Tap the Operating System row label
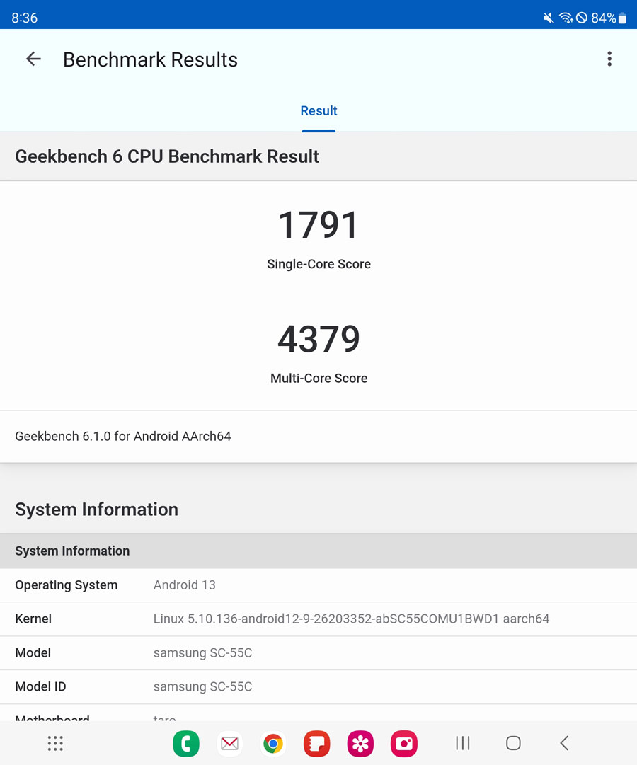Viewport: 637px width, 765px height. click(x=67, y=585)
